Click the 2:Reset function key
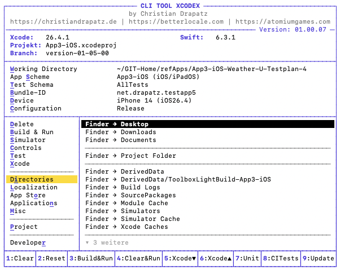Screen dimensions: 340x270 (x=51, y=258)
